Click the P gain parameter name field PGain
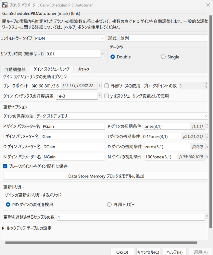The height and width of the screenshot is (255, 213). (x=73, y=126)
